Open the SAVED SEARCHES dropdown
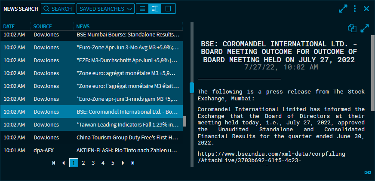The image size is (375, 181). click(105, 9)
